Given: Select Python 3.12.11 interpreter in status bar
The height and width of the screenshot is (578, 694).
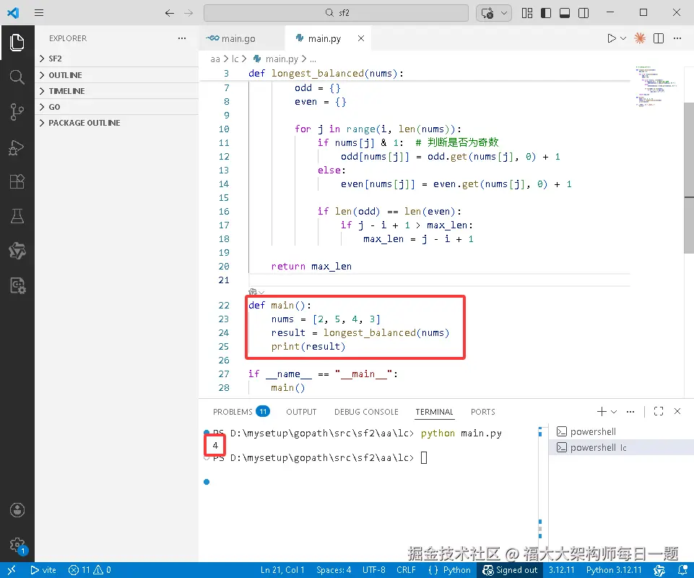Looking at the screenshot, I should click(x=614, y=570).
